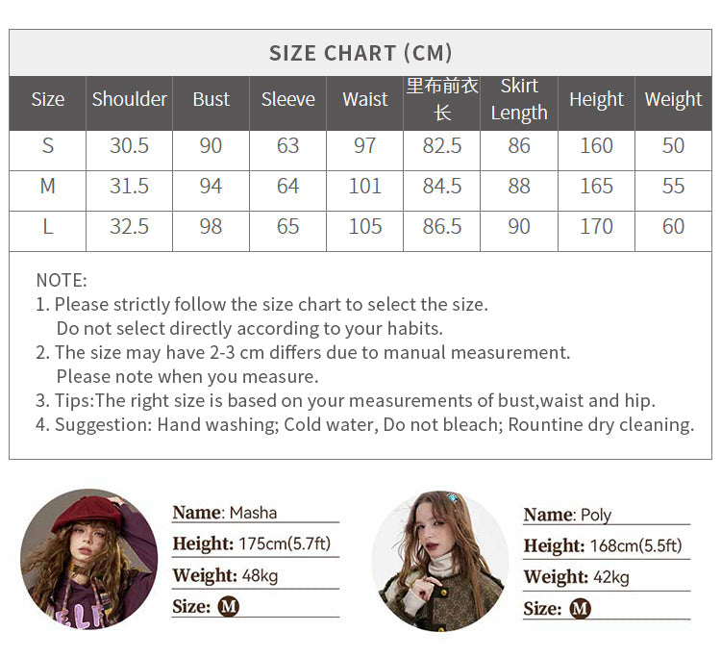Click the Weight column header
721x657 pixels.
673,99
